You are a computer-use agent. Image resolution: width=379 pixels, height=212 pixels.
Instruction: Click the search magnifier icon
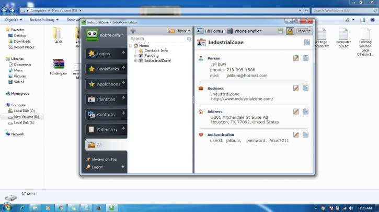189,39
